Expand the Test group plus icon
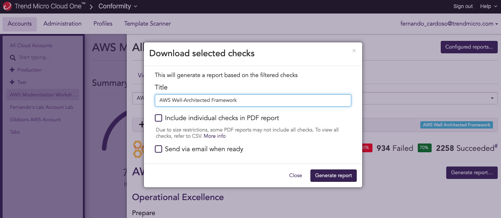The height and width of the screenshot is (218, 501). pos(12,82)
